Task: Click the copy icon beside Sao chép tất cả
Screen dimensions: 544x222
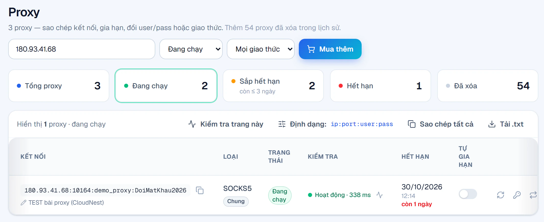Action: pos(412,124)
